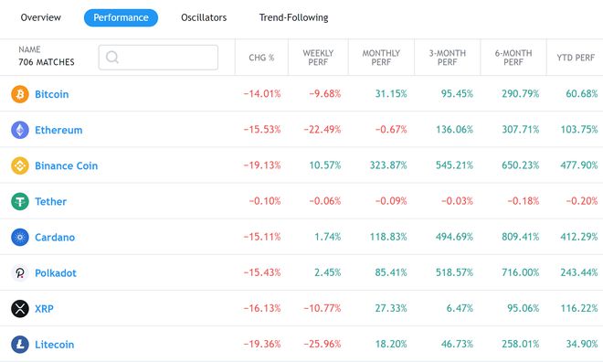This screenshot has width=603, height=362.
Task: Switch to the Overview tab
Action: (41, 17)
